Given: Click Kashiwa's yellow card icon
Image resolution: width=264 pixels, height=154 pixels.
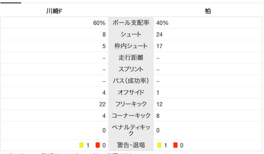Looking at the screenshot, I should 159,145.
